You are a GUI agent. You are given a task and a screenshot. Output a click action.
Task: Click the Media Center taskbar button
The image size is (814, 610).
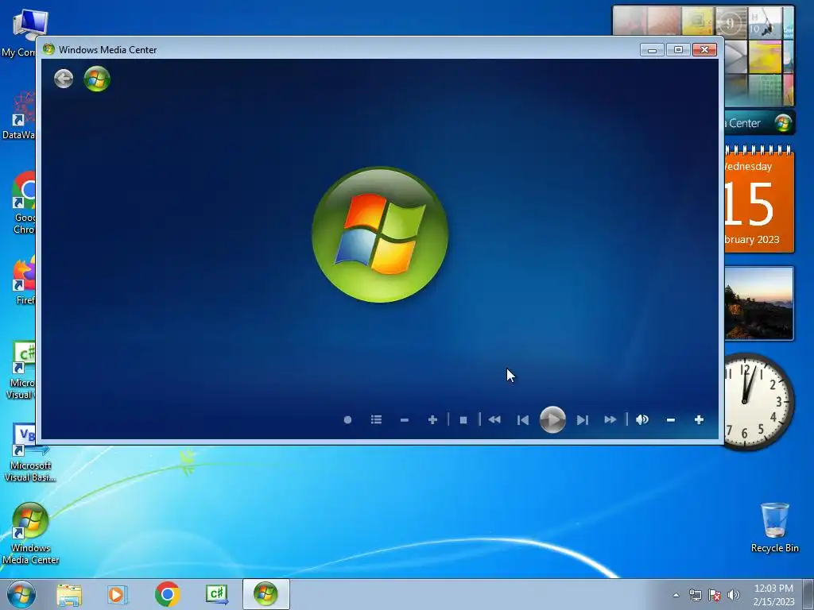click(x=266, y=594)
